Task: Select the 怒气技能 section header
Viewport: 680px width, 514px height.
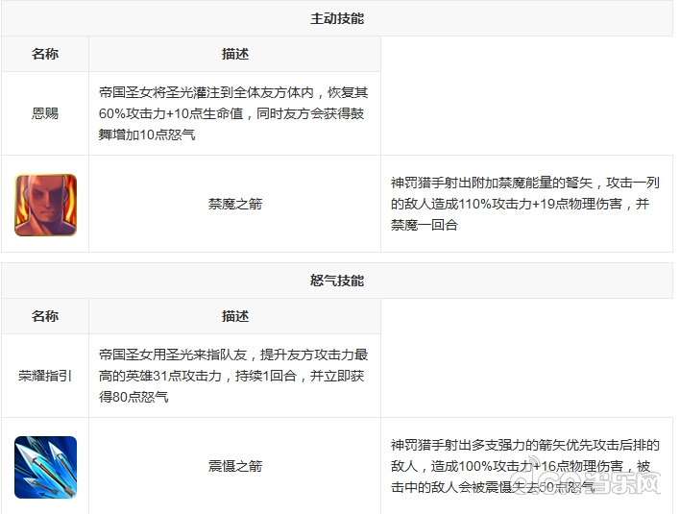Action: pos(337,281)
